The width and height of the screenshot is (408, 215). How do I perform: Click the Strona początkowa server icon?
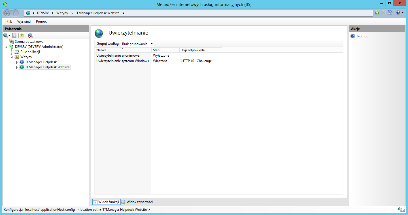click(11, 41)
